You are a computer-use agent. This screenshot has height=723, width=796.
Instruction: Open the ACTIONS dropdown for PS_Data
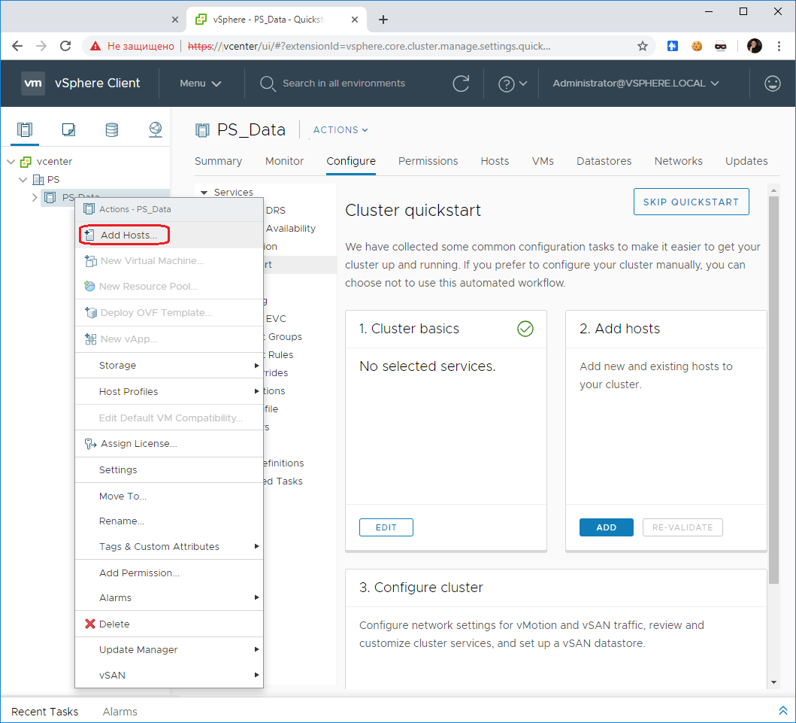pos(340,130)
